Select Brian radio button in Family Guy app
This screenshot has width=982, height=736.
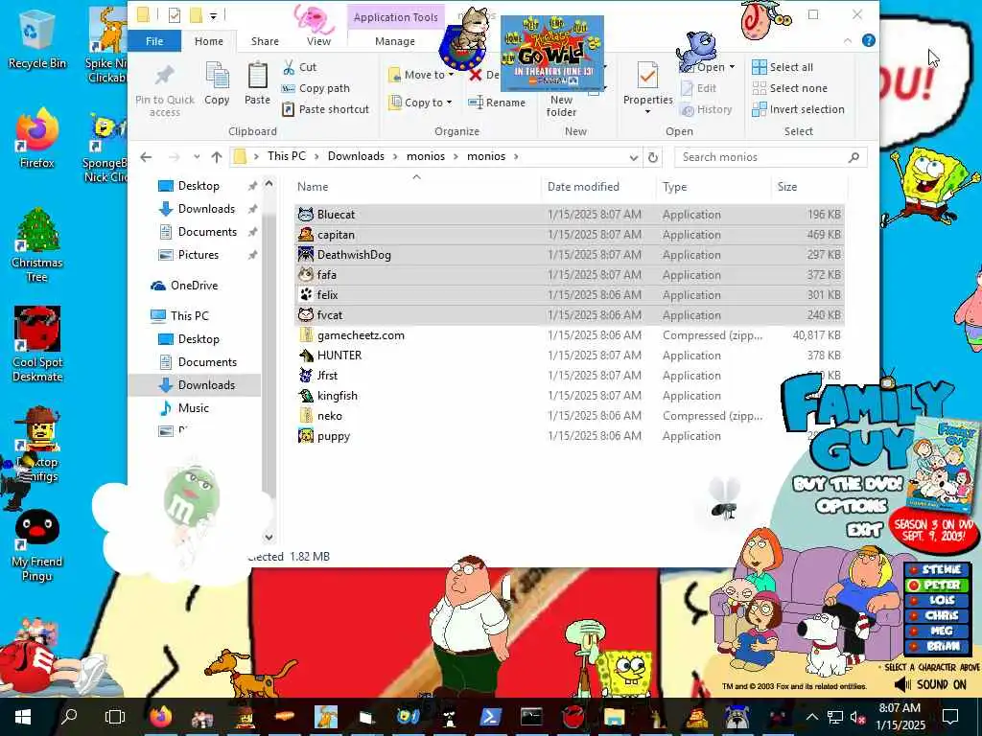click(x=914, y=646)
